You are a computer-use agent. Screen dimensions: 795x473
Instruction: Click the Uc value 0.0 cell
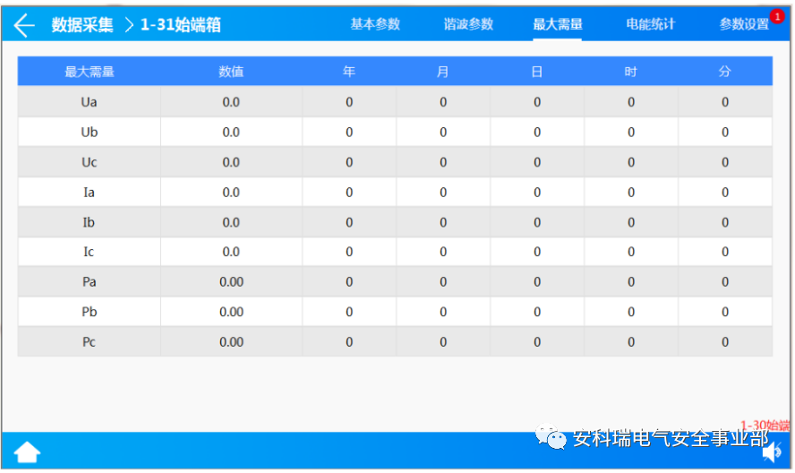click(231, 162)
